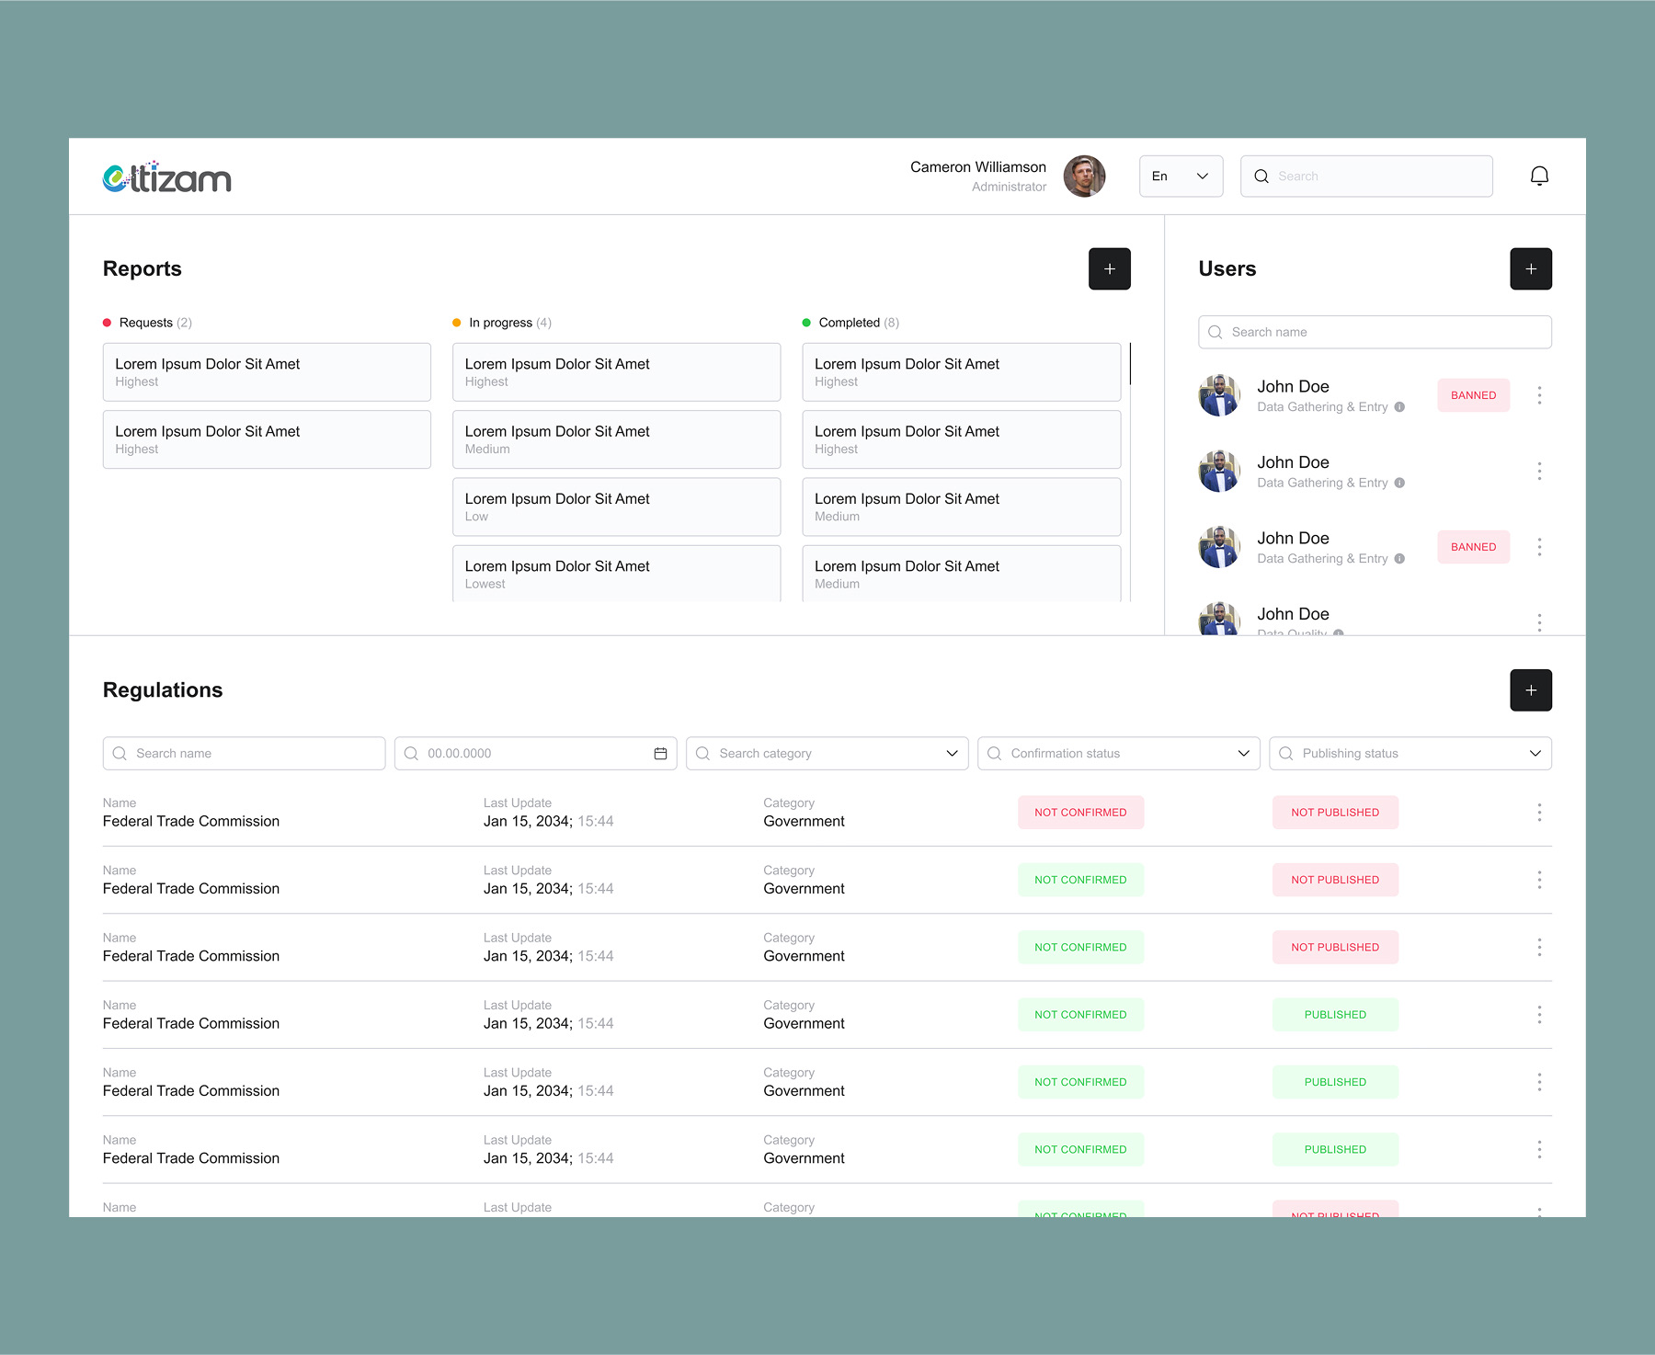Add a new user with the plus icon
1655x1355 pixels.
point(1530,268)
